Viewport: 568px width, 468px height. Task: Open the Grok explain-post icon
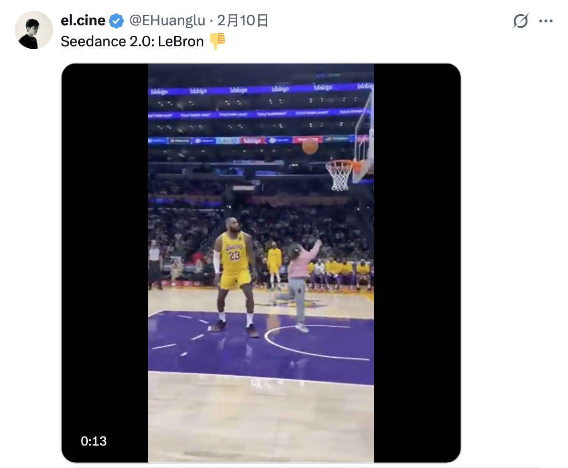coord(520,21)
